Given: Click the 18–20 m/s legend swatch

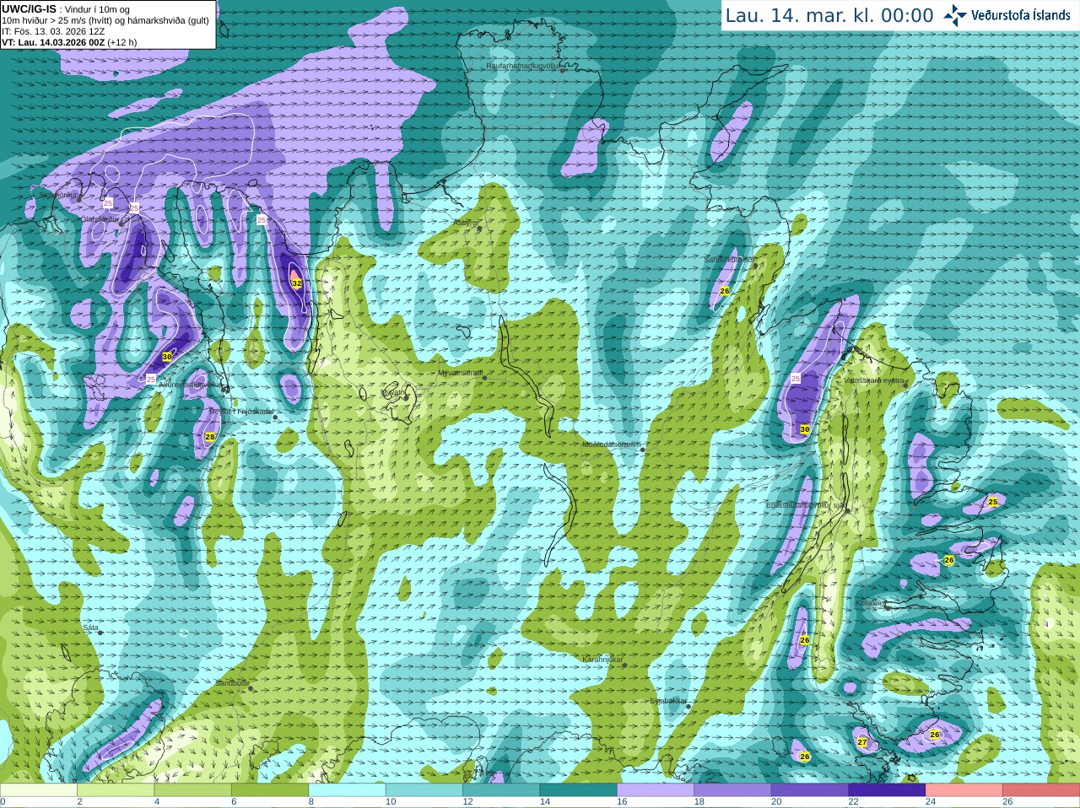Looking at the screenshot, I should pos(732,790).
